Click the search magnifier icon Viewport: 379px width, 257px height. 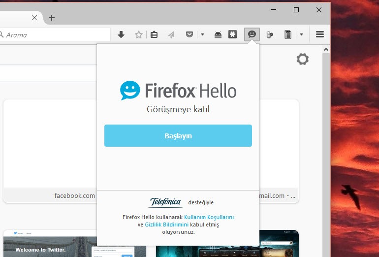[x=1, y=34]
